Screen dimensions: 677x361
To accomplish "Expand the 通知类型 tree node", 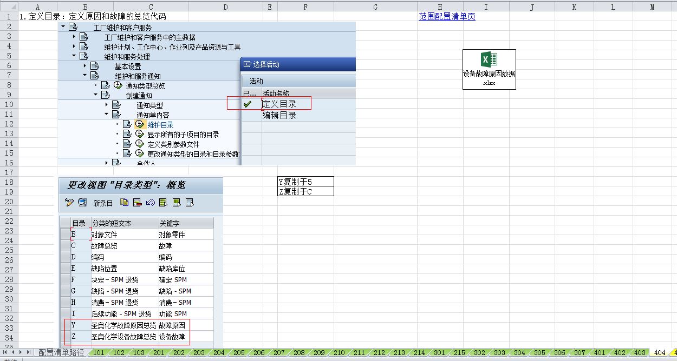I will click(107, 104).
